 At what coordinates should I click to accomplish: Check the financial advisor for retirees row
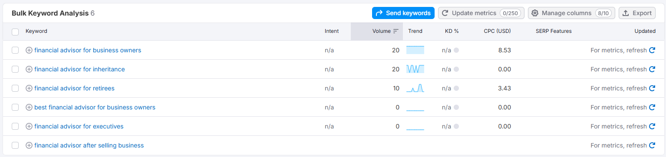point(15,88)
